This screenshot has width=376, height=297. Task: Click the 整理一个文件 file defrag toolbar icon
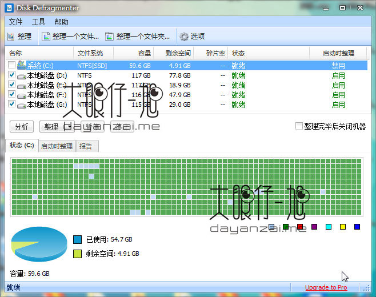pyautogui.click(x=46, y=37)
